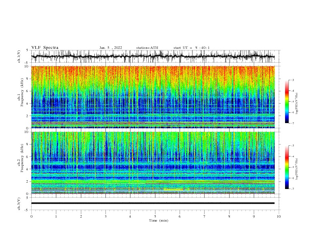Click time axis tick label "0"
This screenshot has width=314, height=243.
click(31, 216)
